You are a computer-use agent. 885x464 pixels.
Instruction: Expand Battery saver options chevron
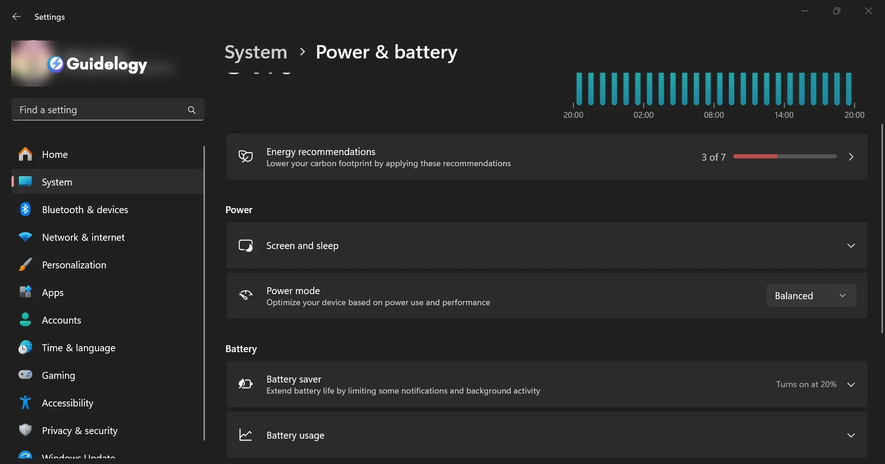click(x=851, y=384)
